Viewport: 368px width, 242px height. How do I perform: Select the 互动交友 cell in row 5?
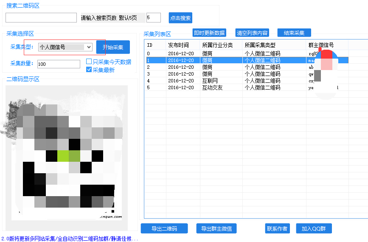221,87
